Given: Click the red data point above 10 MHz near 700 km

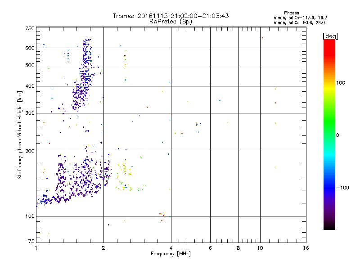Looking at the screenshot, I should click(263, 38).
